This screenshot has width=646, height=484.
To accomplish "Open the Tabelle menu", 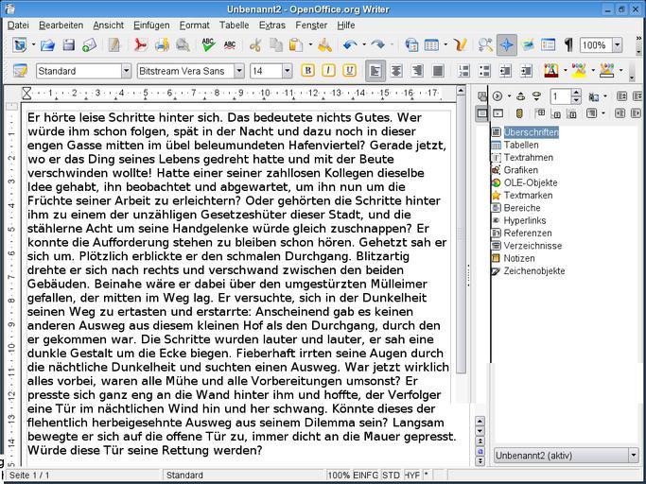I will (235, 25).
